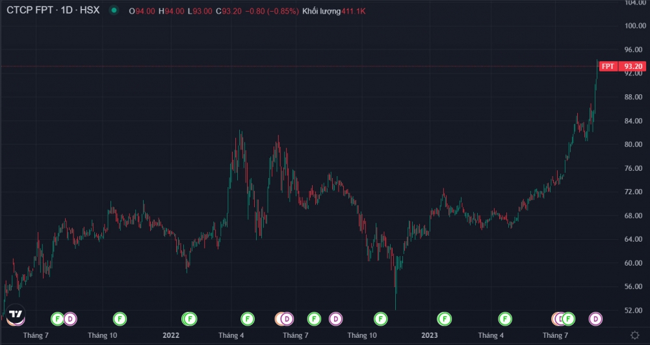The height and width of the screenshot is (345, 650).
Task: Open the F marker above Tháng 4 2023
Action: 505,318
